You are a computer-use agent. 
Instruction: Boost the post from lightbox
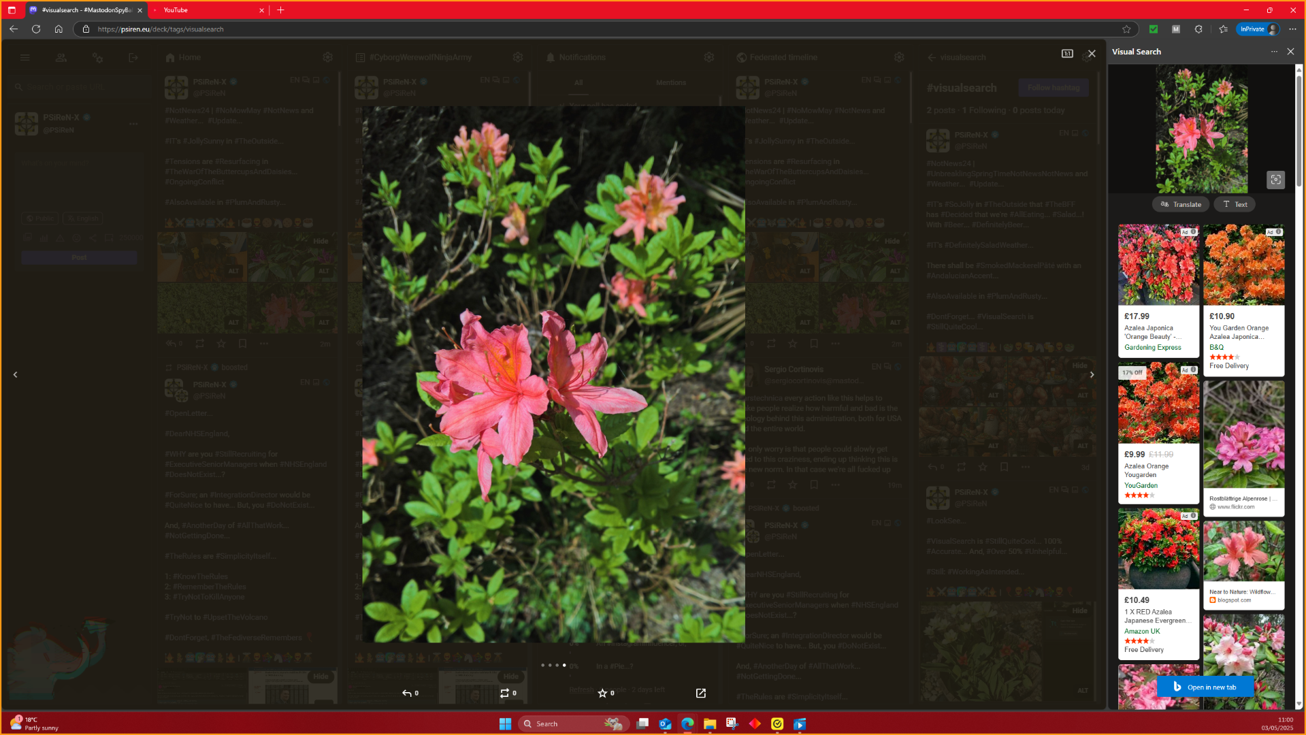(x=508, y=693)
